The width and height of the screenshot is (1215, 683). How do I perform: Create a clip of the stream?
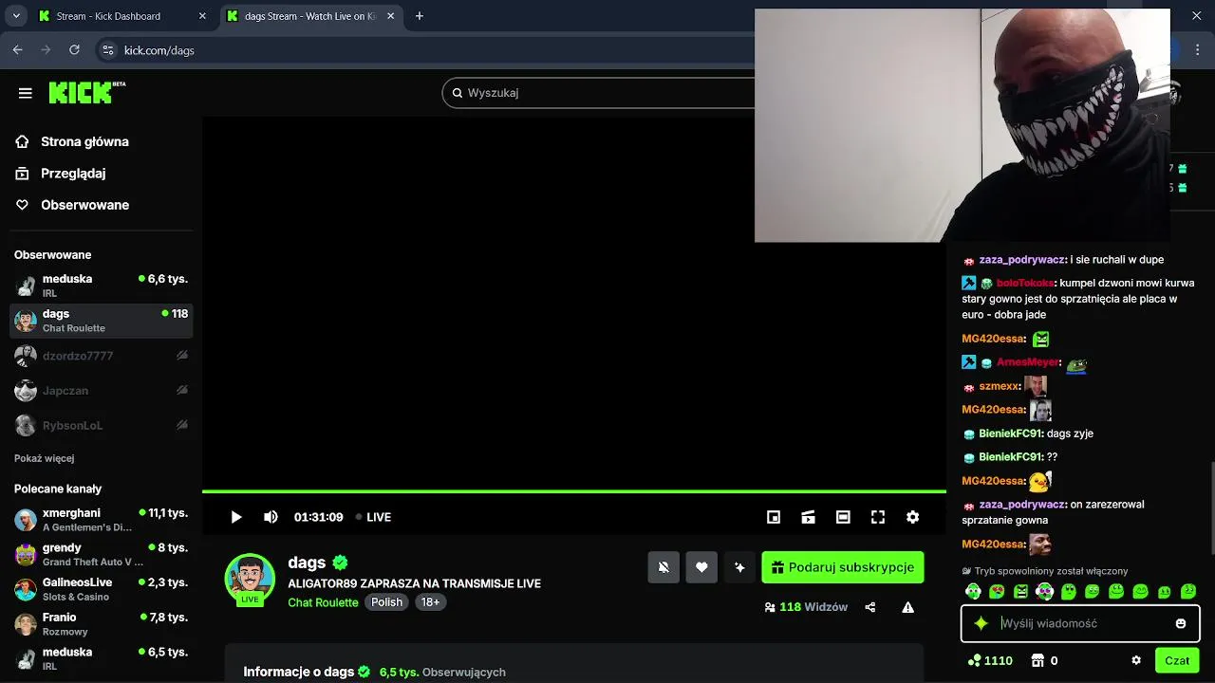pyautogui.click(x=809, y=517)
